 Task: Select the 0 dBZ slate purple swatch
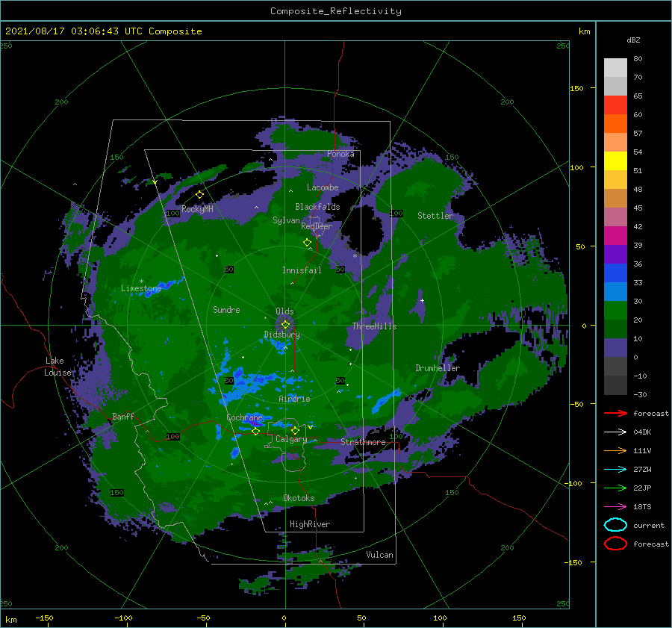pyautogui.click(x=615, y=348)
